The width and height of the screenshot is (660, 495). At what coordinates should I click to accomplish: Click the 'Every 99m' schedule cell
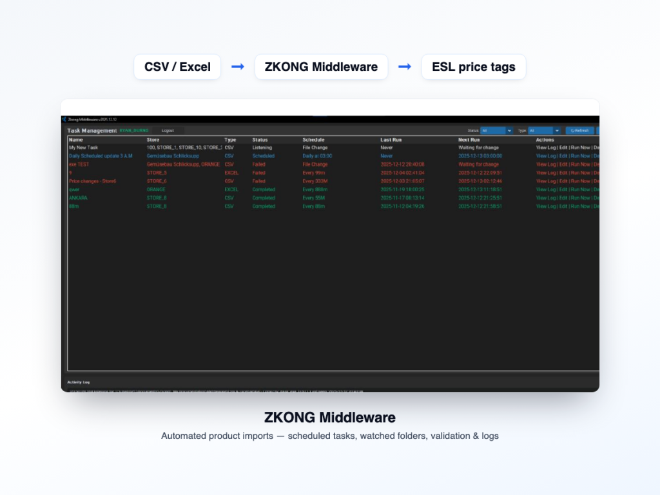point(314,173)
